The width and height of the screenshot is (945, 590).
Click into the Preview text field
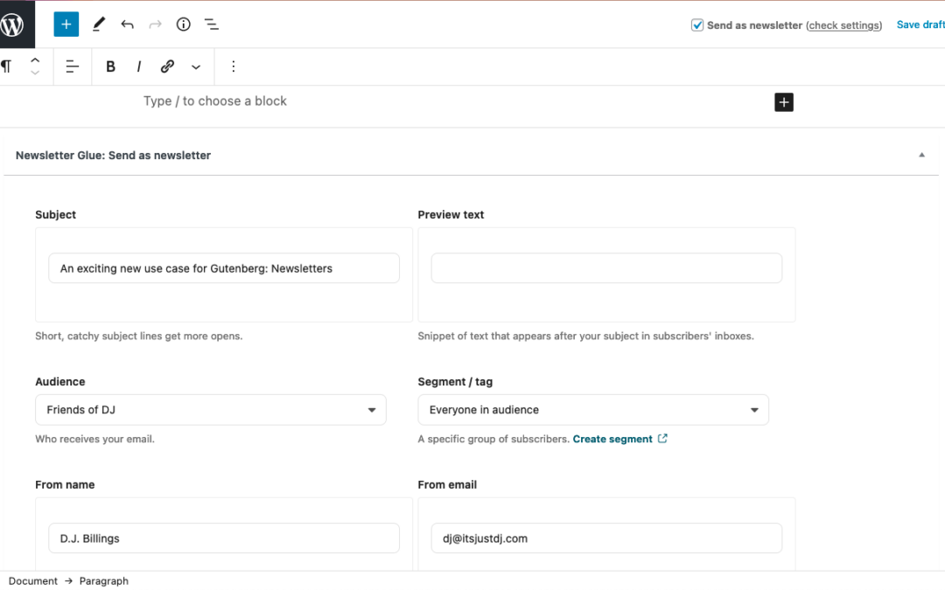tap(606, 268)
